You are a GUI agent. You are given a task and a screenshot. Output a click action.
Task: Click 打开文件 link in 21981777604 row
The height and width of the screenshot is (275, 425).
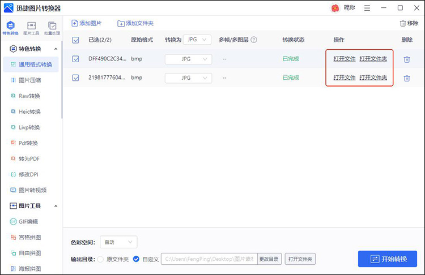click(344, 78)
